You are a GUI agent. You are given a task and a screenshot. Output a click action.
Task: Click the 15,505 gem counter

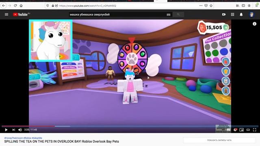213,28
